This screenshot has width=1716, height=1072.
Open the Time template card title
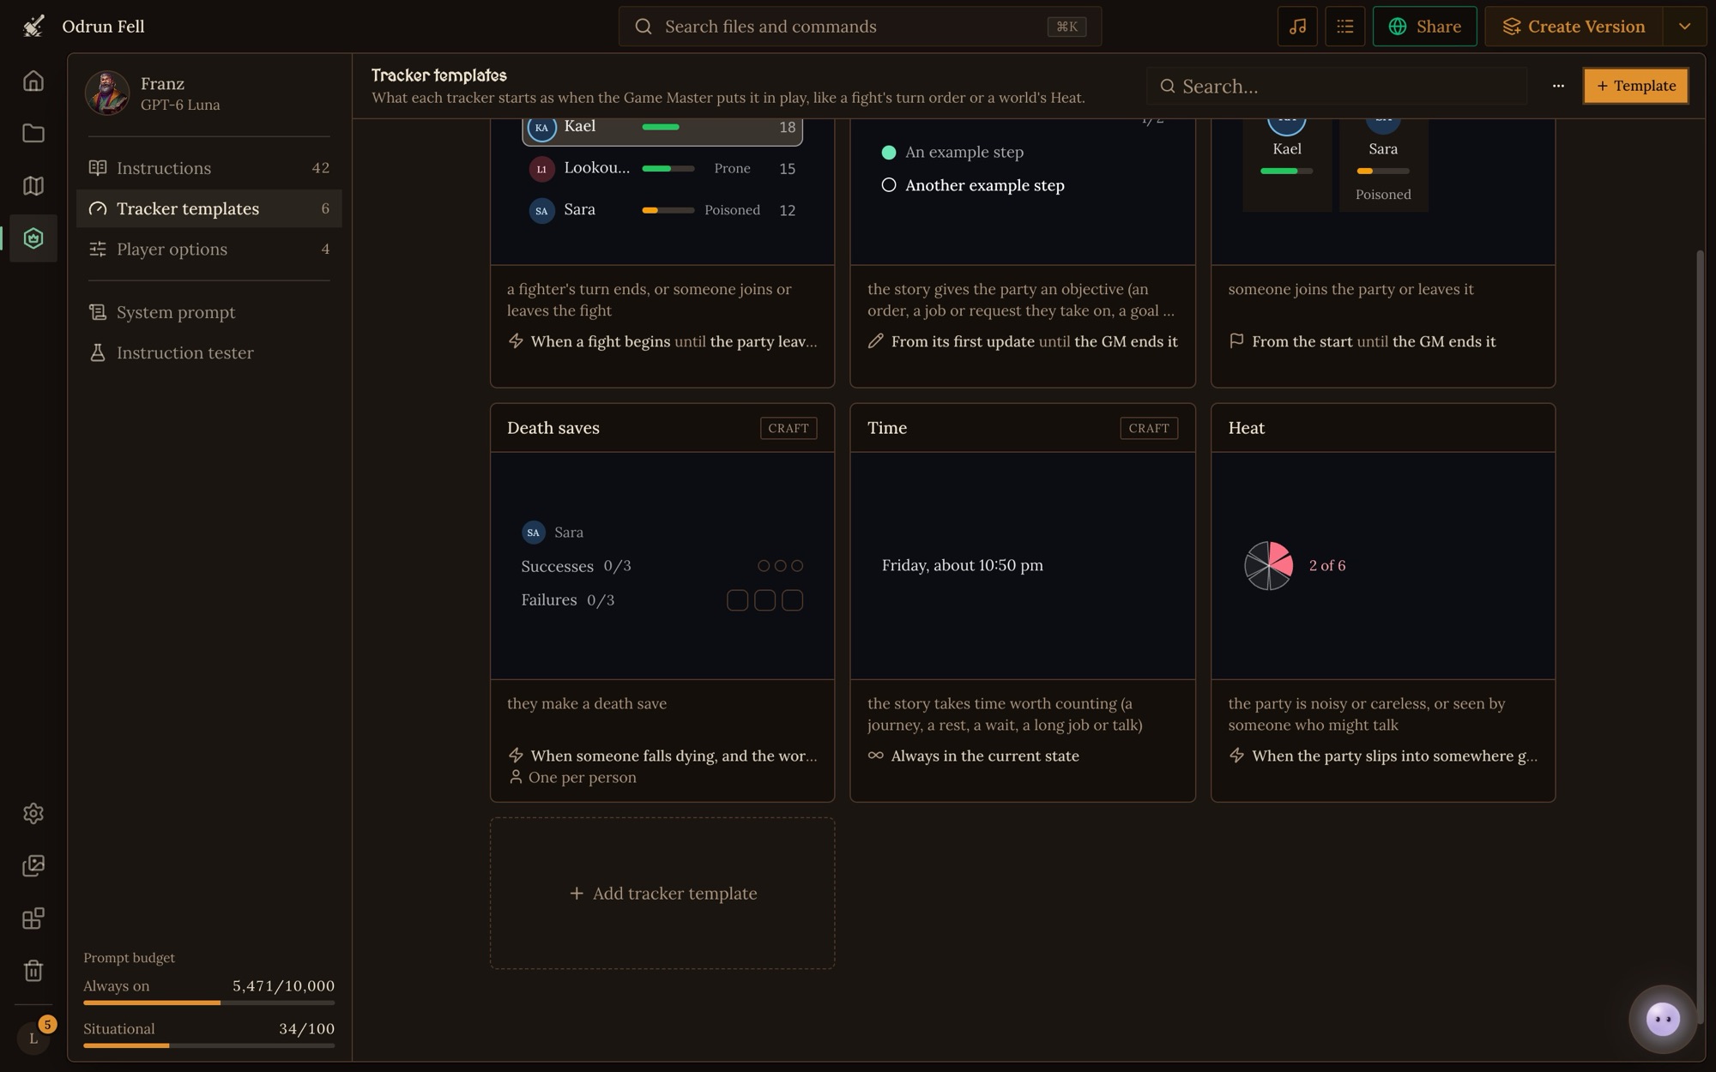(x=887, y=428)
